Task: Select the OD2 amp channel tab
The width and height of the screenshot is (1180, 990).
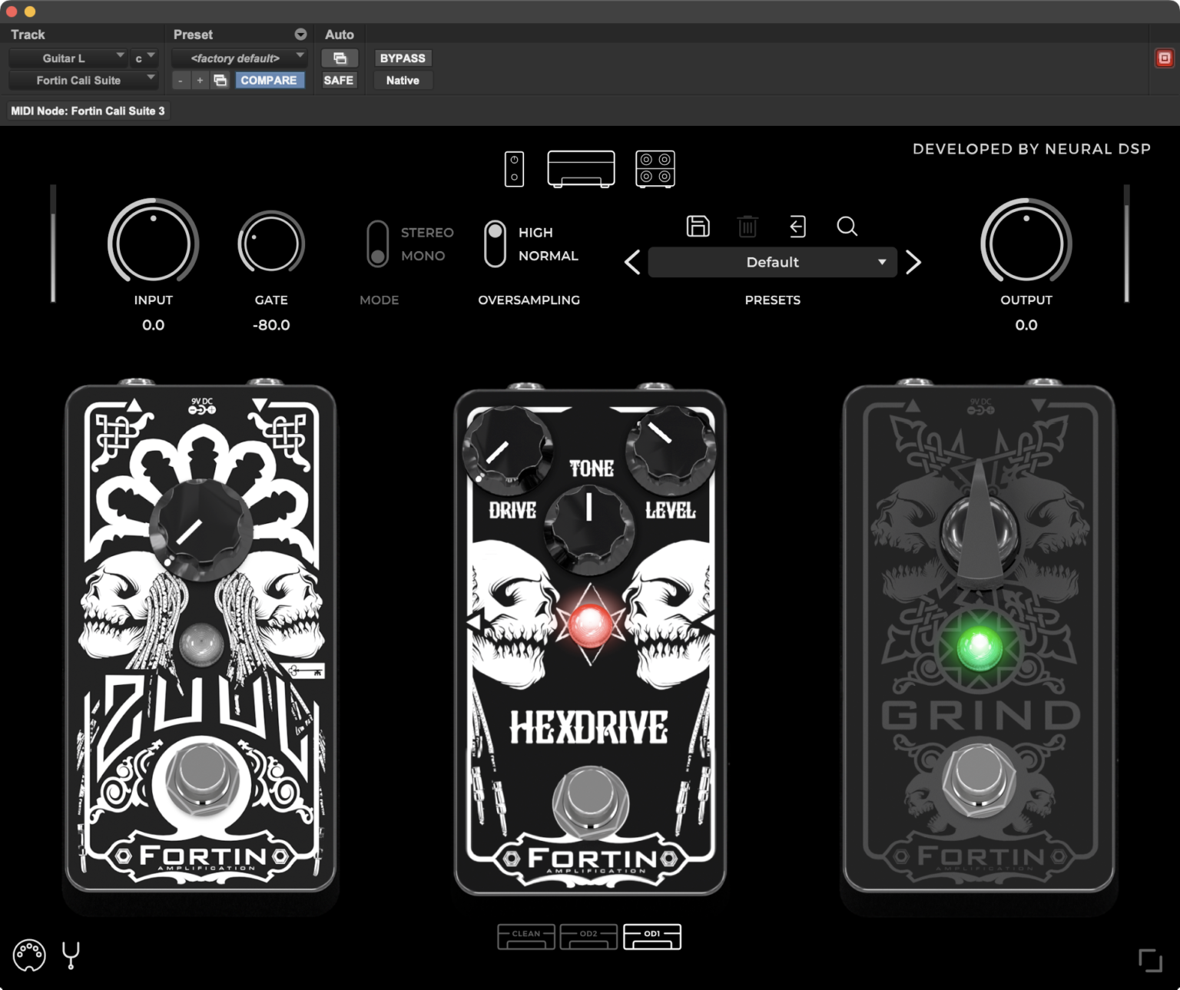Action: 588,936
